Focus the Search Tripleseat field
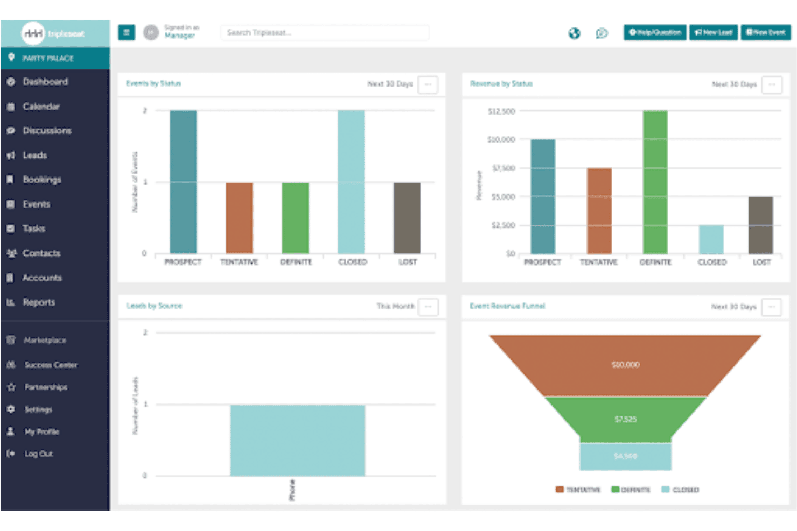 325,33
